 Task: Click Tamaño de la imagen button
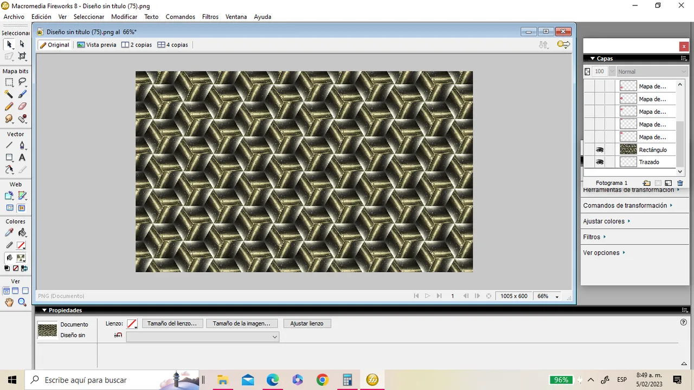[x=242, y=323]
